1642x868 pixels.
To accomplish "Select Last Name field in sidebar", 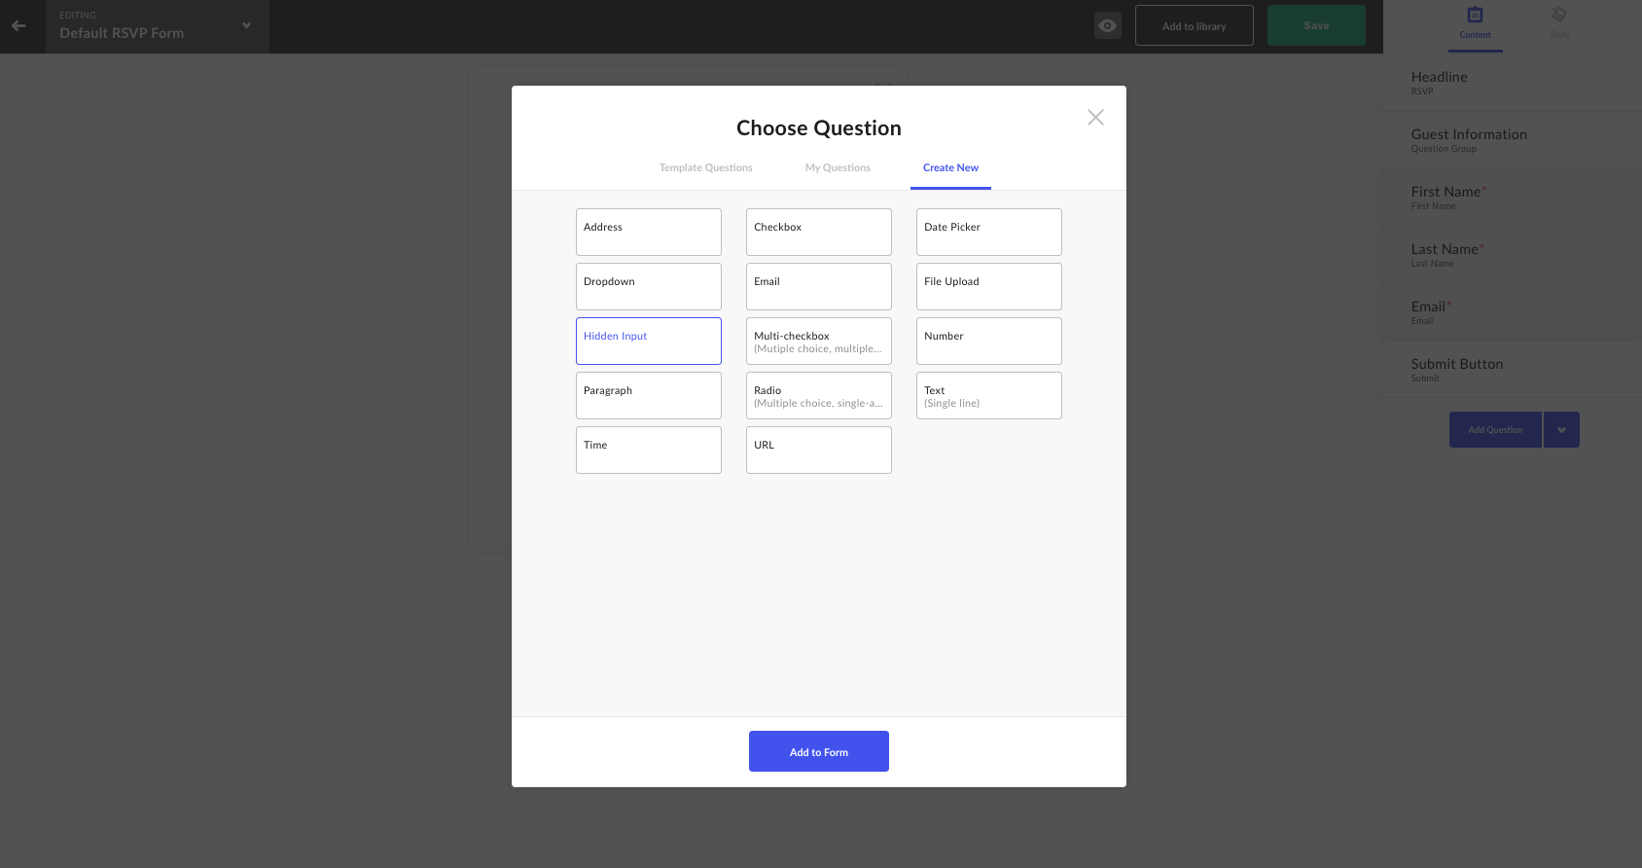I will [x=1513, y=255].
